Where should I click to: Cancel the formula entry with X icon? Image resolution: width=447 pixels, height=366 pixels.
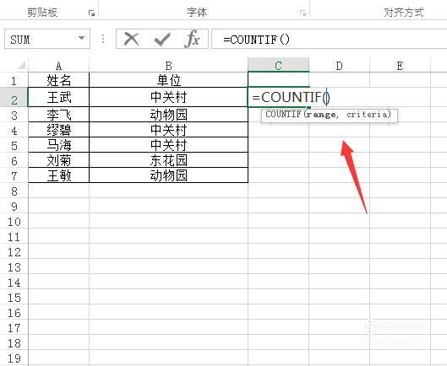[x=132, y=39]
